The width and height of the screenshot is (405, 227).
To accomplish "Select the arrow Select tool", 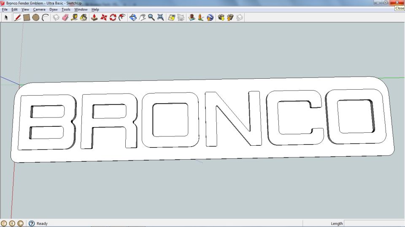I will point(6,18).
